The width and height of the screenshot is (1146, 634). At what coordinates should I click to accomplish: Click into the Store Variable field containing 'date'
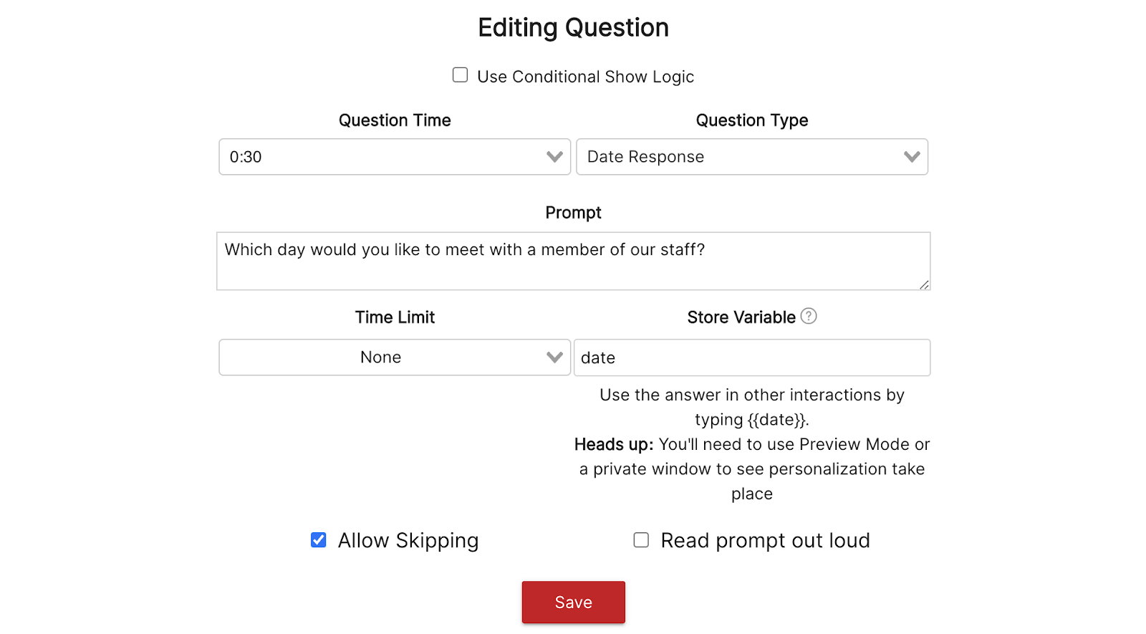pos(752,357)
